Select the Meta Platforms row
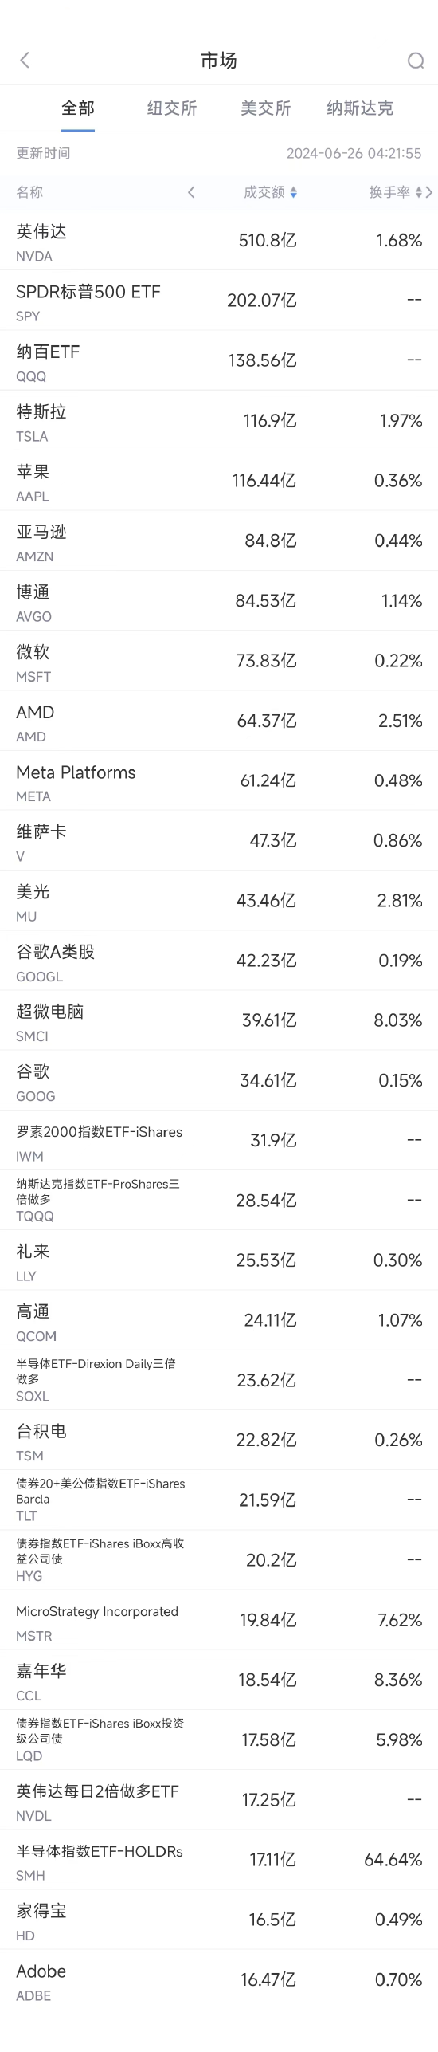Screen dimensions: 438x2052 pos(219,780)
